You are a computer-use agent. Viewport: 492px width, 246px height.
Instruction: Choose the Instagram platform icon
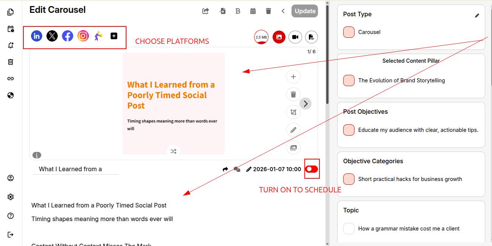(x=83, y=36)
